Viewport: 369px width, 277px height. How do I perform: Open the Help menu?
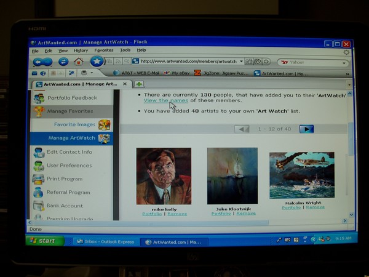(x=141, y=50)
